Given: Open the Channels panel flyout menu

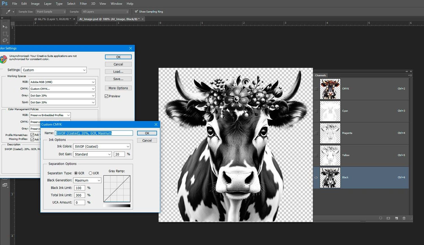Looking at the screenshot, I should coord(410,75).
